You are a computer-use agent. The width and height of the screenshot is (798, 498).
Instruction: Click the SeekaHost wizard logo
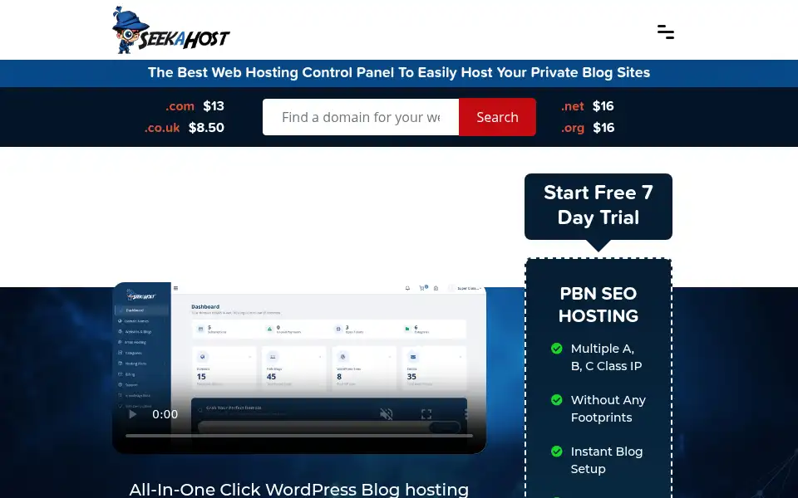click(x=171, y=30)
